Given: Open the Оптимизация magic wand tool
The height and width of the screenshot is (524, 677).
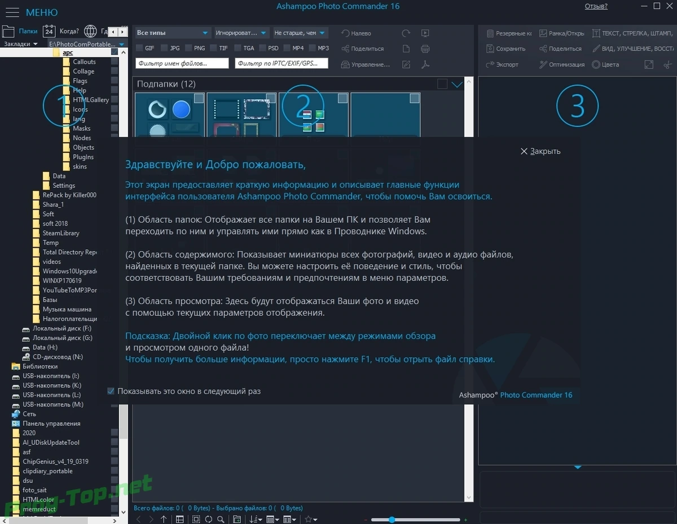Looking at the screenshot, I should coord(562,64).
